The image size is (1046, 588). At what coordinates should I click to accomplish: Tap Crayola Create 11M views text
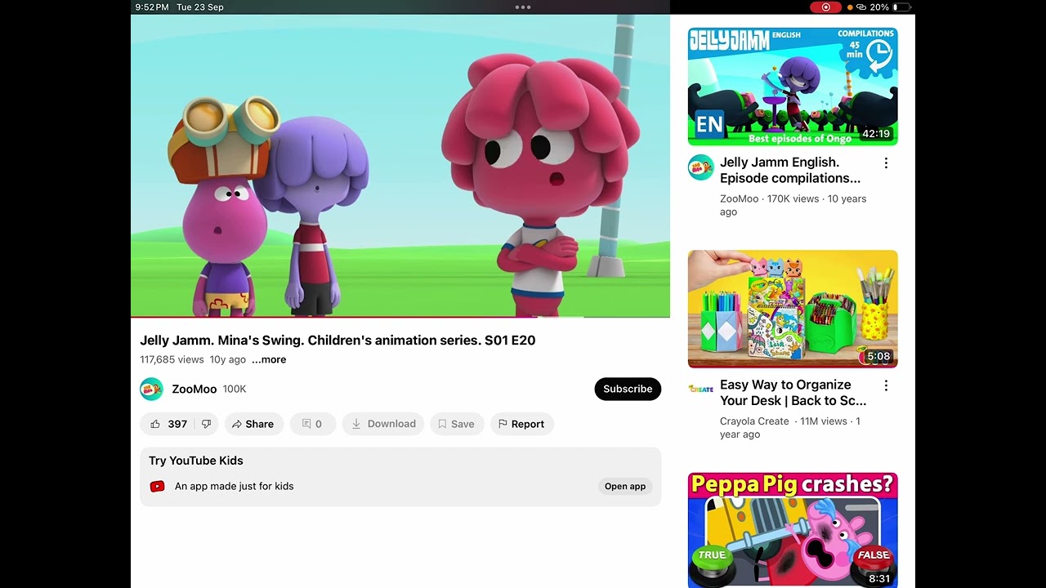click(x=790, y=428)
